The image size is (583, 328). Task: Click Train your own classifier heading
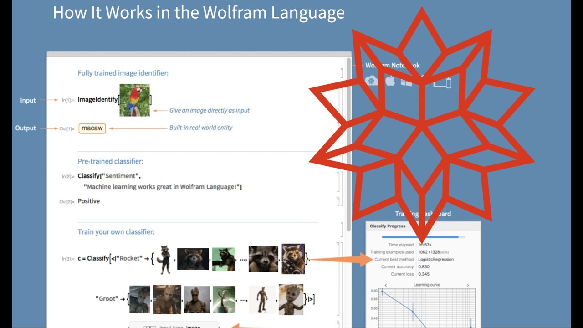pyautogui.click(x=116, y=232)
